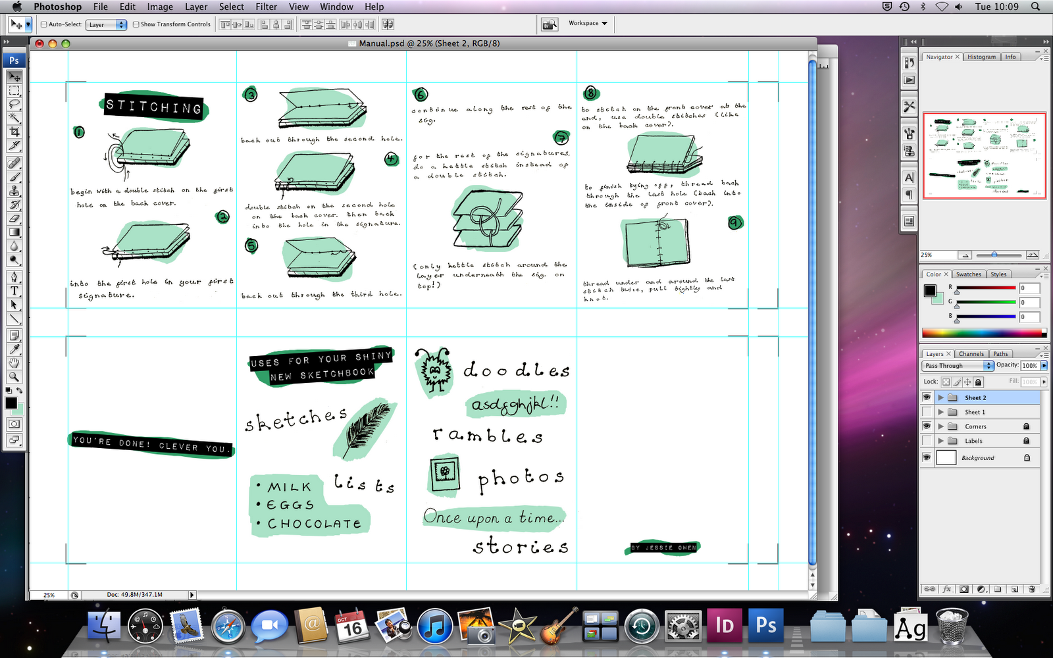Open the Filter menu
Screen dimensions: 1053x658
(x=266, y=7)
